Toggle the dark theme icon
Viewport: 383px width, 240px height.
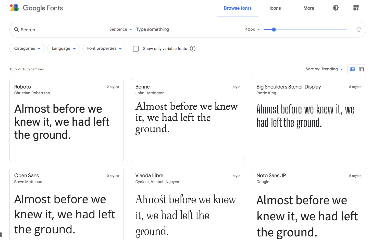coord(336,8)
